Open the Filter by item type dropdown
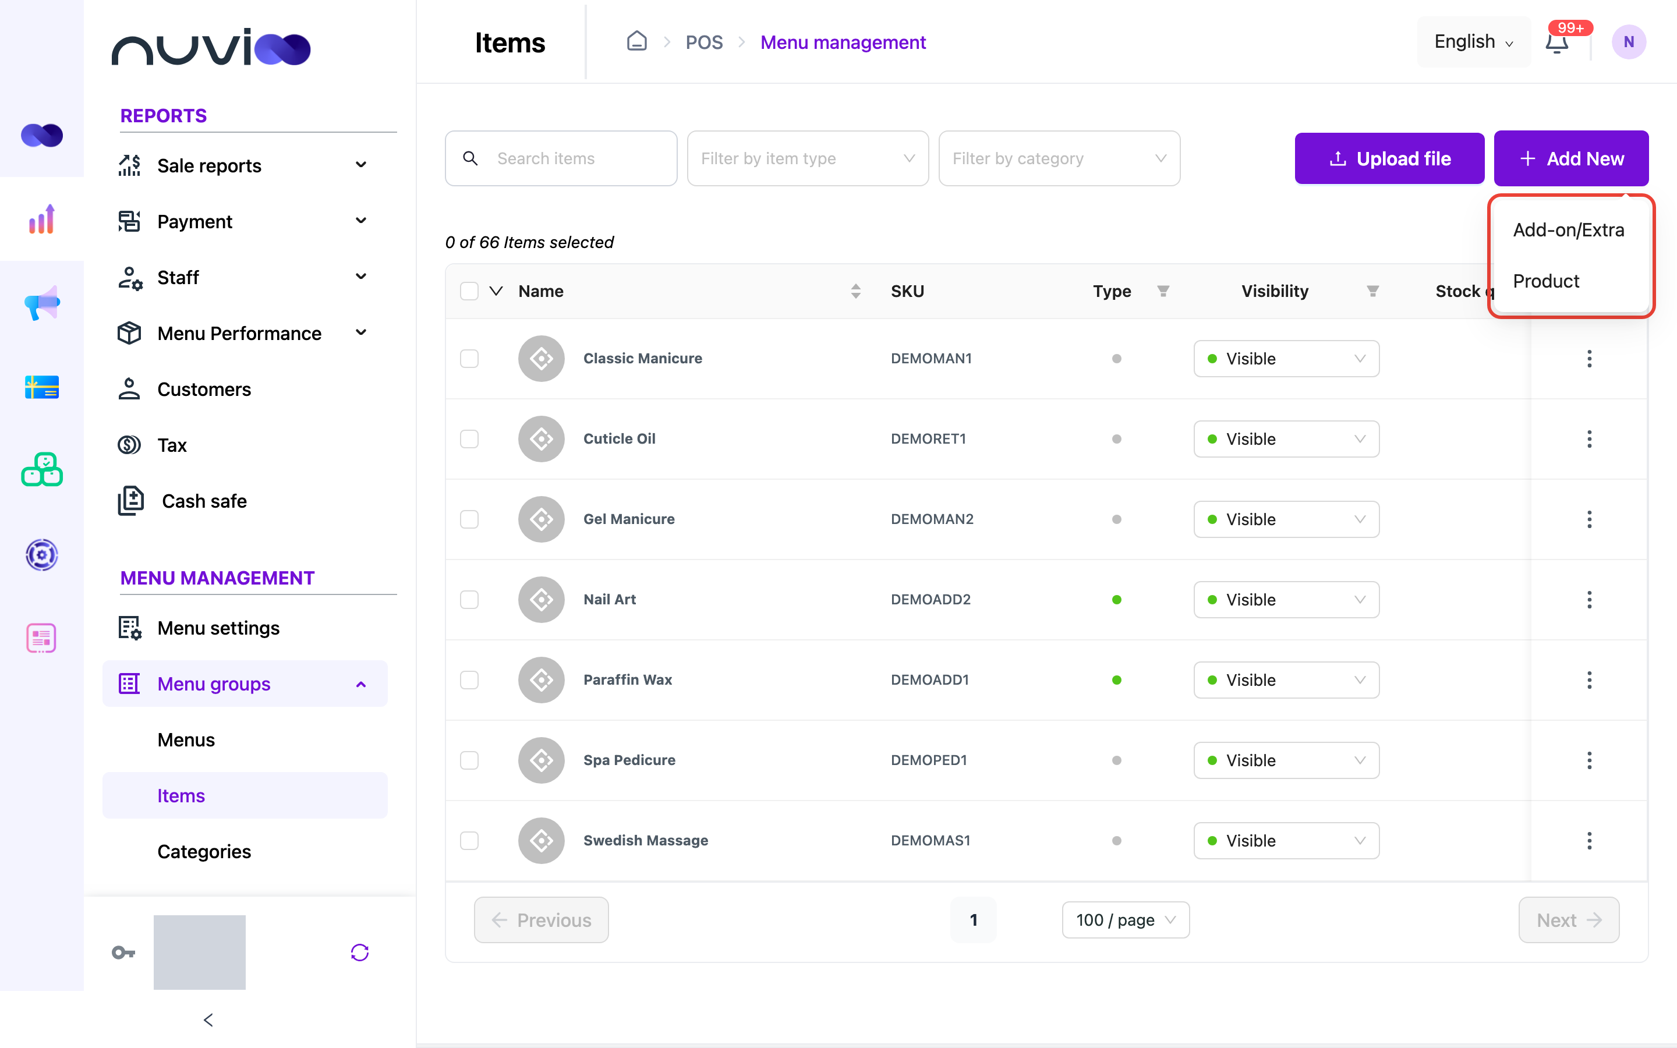The image size is (1677, 1048). [807, 159]
